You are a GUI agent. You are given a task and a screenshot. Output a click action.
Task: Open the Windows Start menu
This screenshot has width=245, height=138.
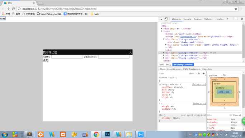click(5, 134)
